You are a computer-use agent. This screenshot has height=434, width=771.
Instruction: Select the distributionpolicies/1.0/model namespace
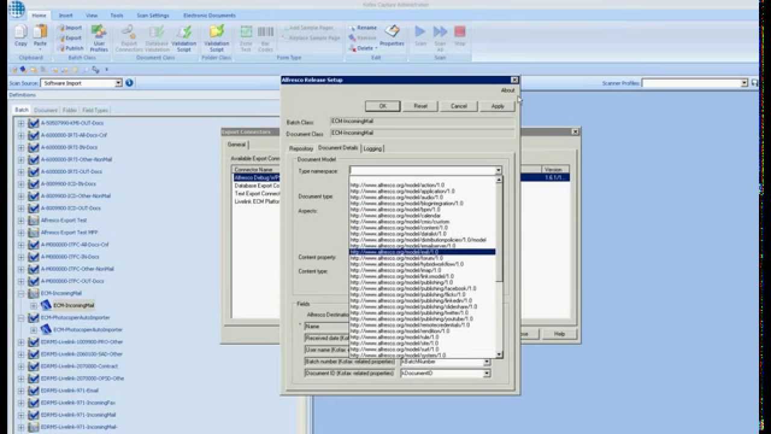[418, 240]
